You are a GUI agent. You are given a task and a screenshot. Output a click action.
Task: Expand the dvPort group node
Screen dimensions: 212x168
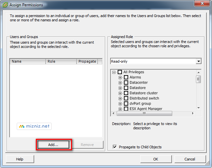point(120,104)
